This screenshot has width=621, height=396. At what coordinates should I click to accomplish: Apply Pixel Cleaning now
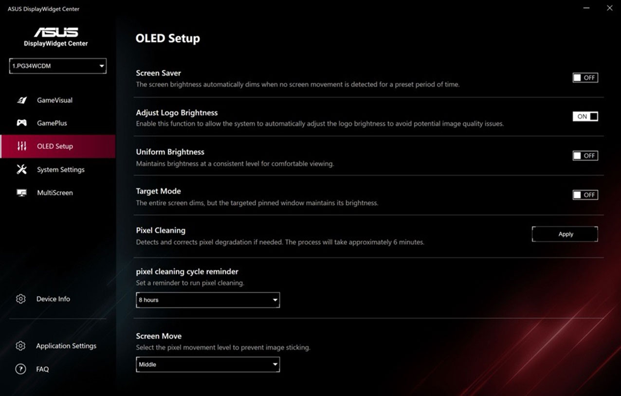coord(565,234)
